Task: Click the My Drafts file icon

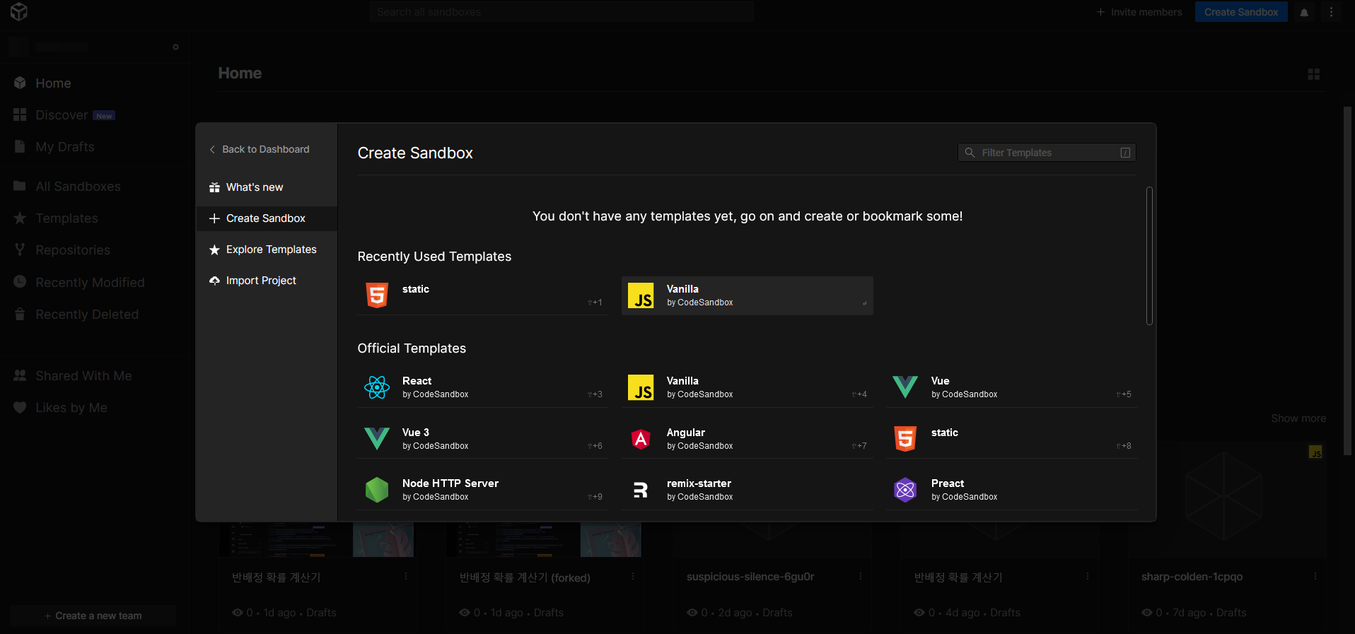Action: [x=20, y=146]
